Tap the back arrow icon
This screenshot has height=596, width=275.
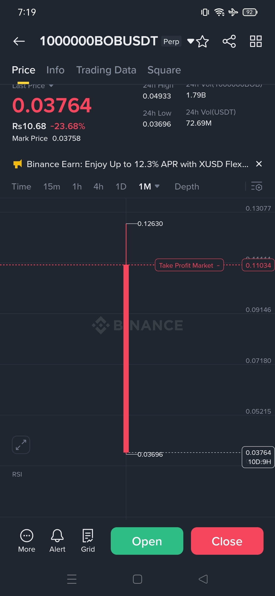pyautogui.click(x=19, y=41)
